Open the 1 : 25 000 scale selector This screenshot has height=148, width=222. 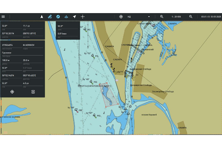pyautogui.click(x=176, y=17)
